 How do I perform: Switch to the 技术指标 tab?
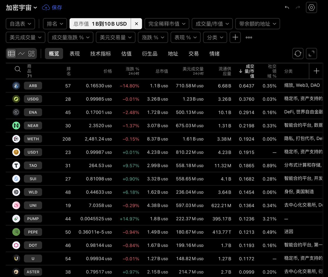coord(101,54)
